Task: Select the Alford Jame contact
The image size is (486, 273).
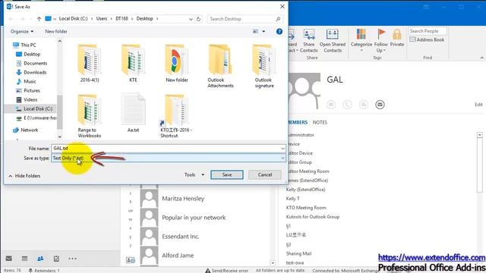Action: point(178,256)
